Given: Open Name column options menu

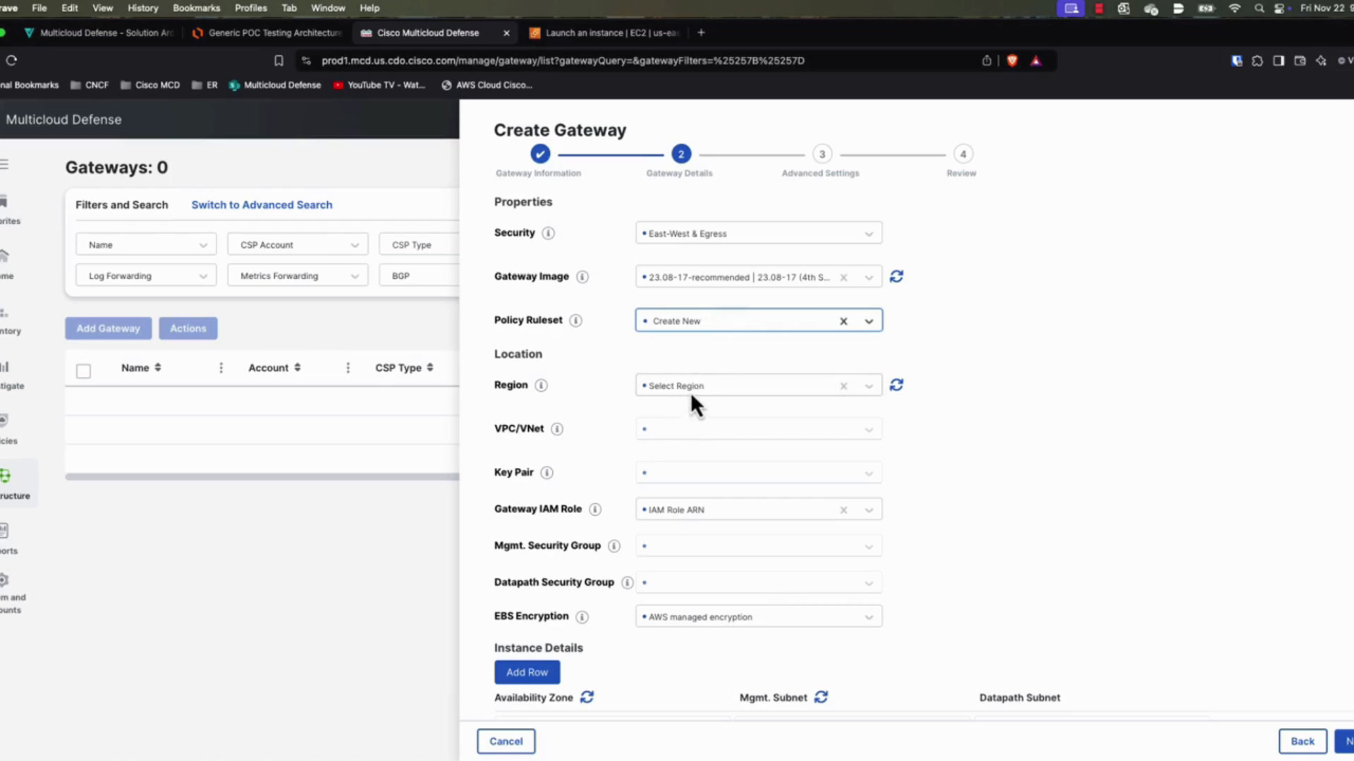Looking at the screenshot, I should point(221,368).
